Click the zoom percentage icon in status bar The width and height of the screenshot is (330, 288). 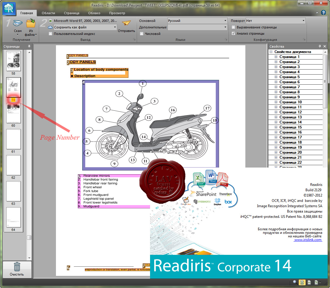tap(316, 282)
